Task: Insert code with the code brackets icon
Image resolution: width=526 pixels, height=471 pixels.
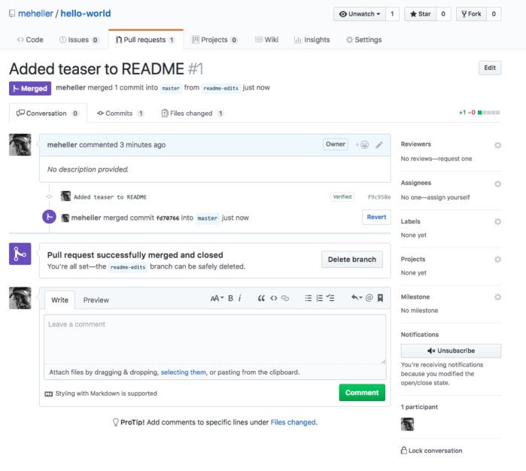Action: pos(274,298)
